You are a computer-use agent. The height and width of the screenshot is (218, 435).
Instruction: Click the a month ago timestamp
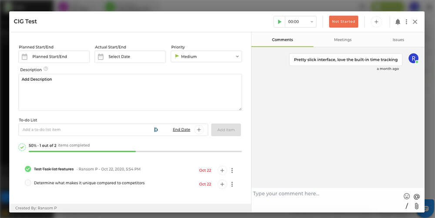coord(388,69)
